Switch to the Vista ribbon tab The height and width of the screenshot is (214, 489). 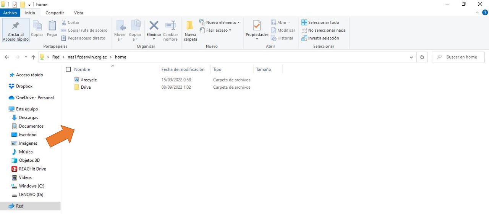pyautogui.click(x=78, y=13)
